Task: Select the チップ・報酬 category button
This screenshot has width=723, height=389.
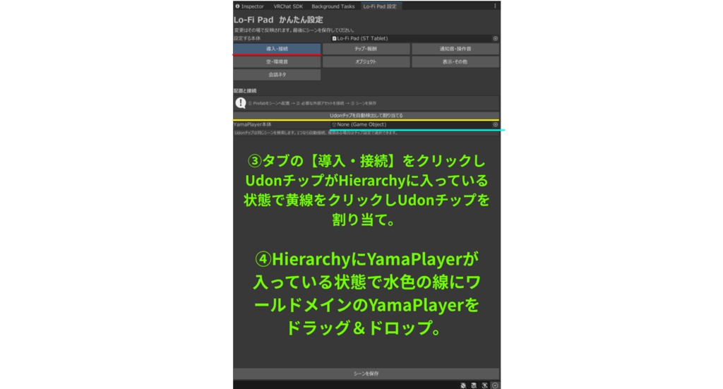Action: pyautogui.click(x=366, y=49)
